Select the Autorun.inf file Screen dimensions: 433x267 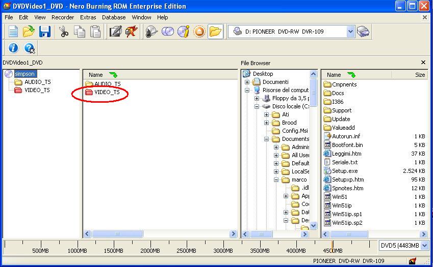click(346, 136)
